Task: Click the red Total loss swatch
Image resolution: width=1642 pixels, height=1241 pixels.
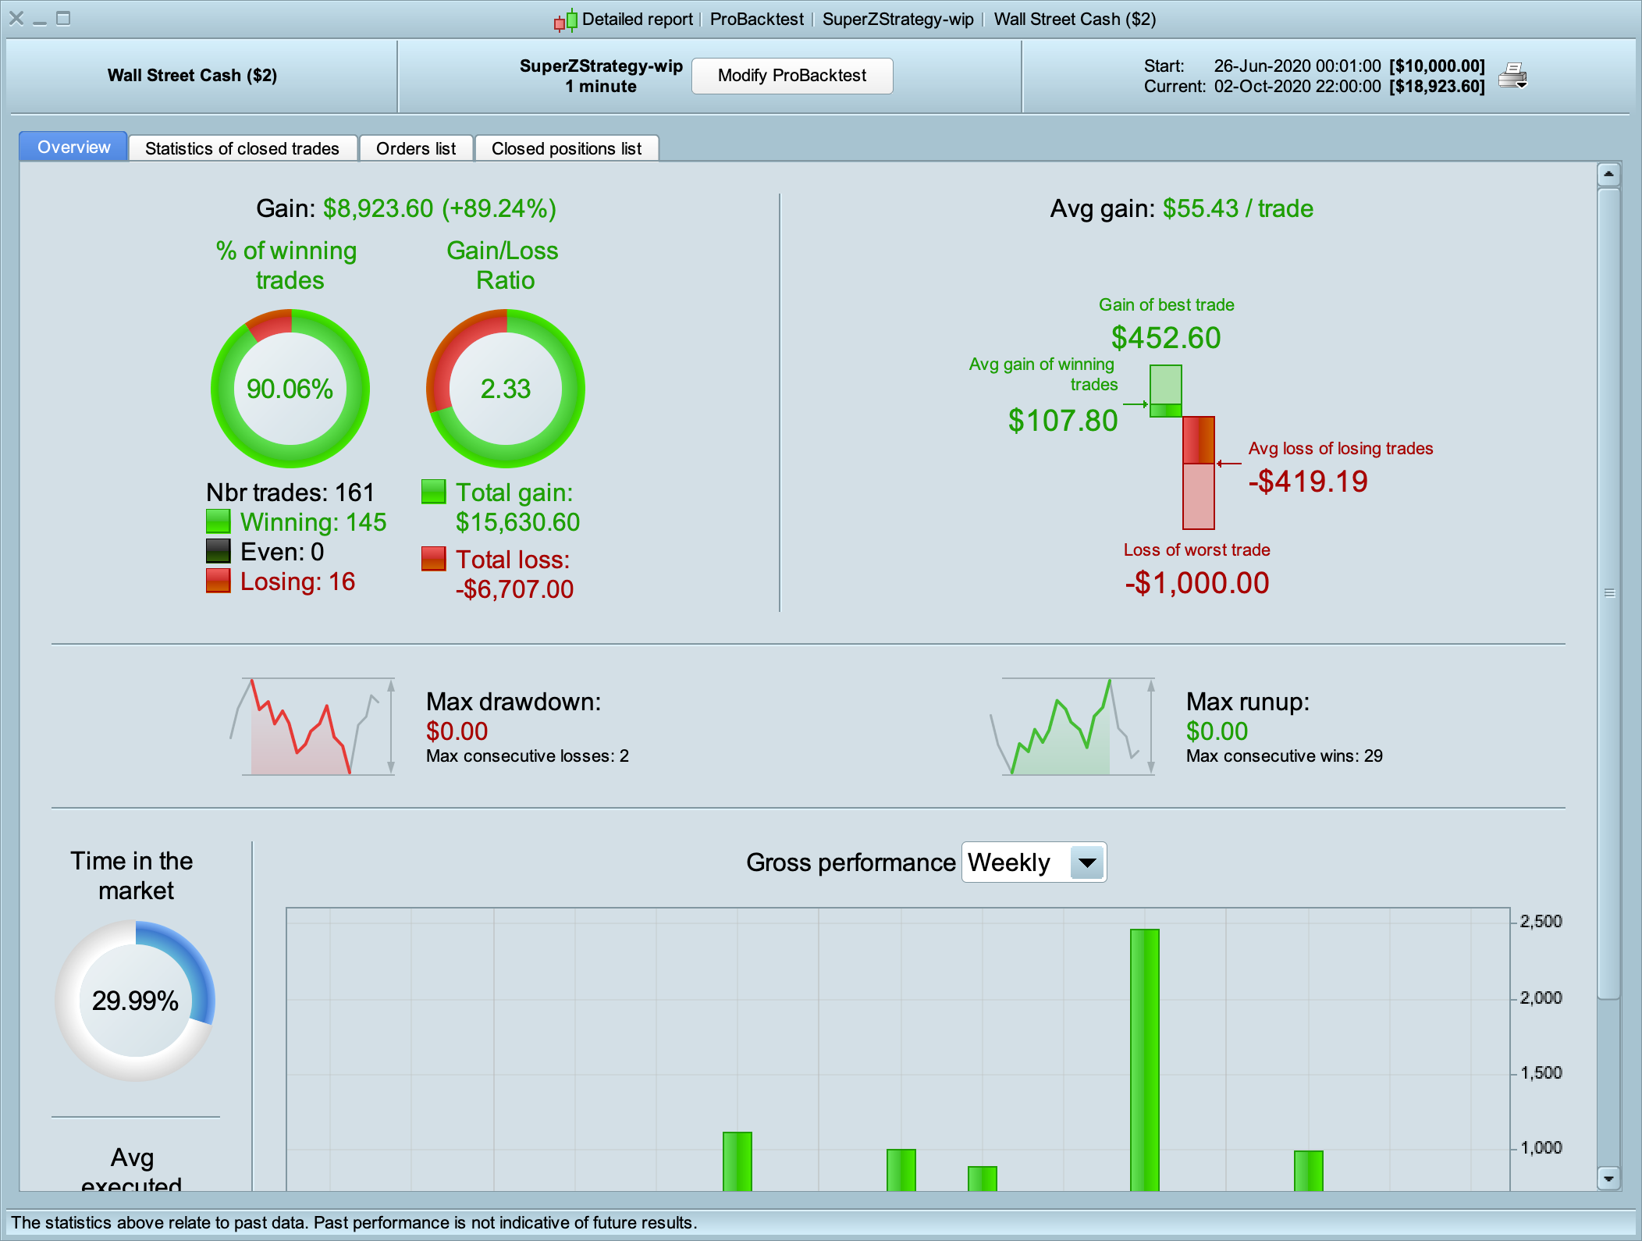Action: [x=433, y=559]
